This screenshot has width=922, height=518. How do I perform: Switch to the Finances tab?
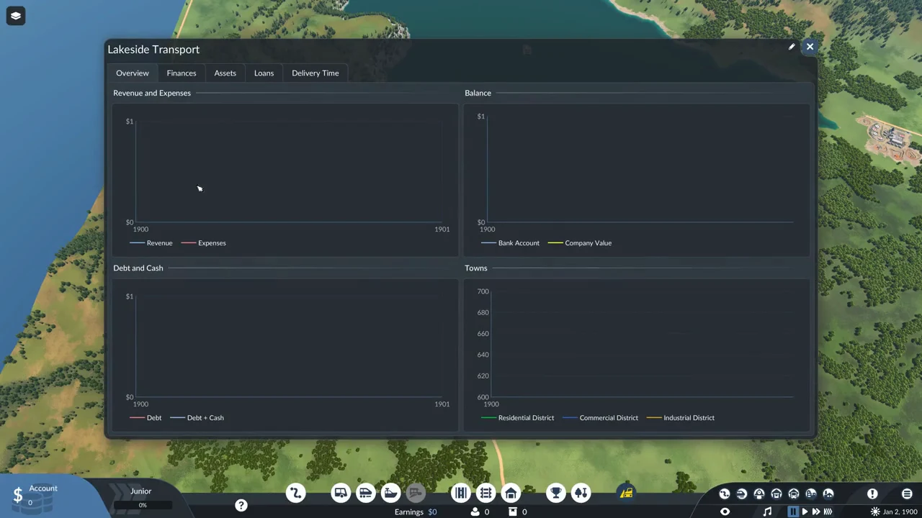[182, 73]
